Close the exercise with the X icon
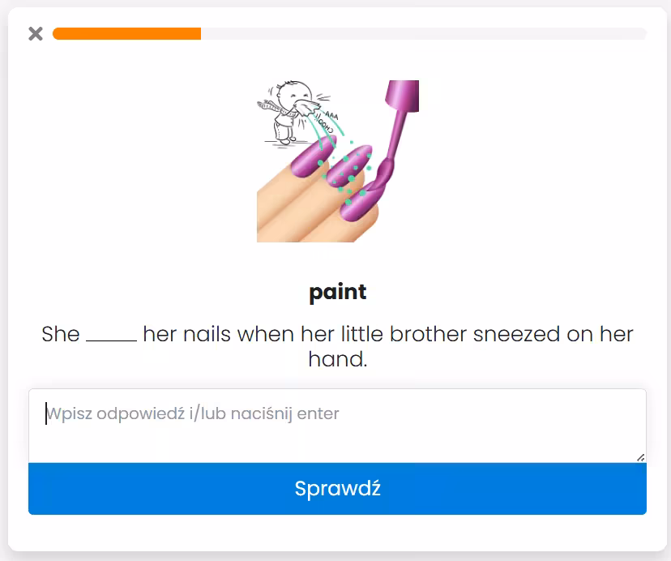Screen dimensions: 671x561 click(35, 33)
